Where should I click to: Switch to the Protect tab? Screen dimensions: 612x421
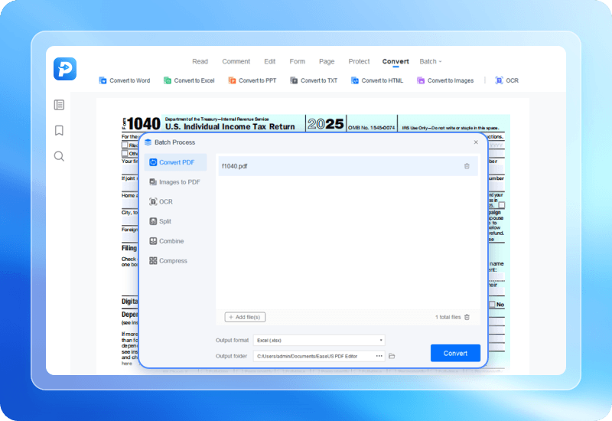359,61
